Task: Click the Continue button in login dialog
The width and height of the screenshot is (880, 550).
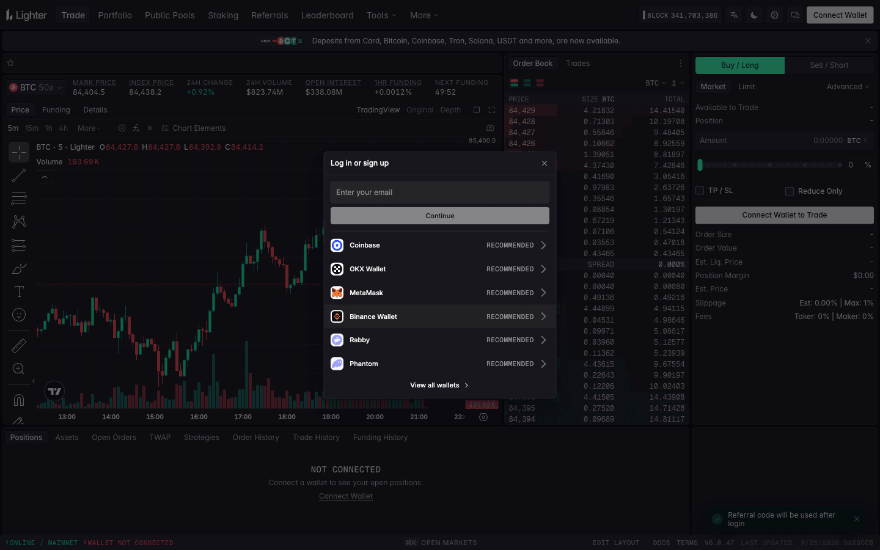Action: 440,216
